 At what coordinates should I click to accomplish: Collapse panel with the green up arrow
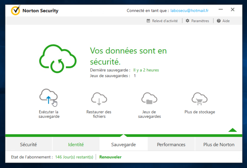click(x=233, y=130)
